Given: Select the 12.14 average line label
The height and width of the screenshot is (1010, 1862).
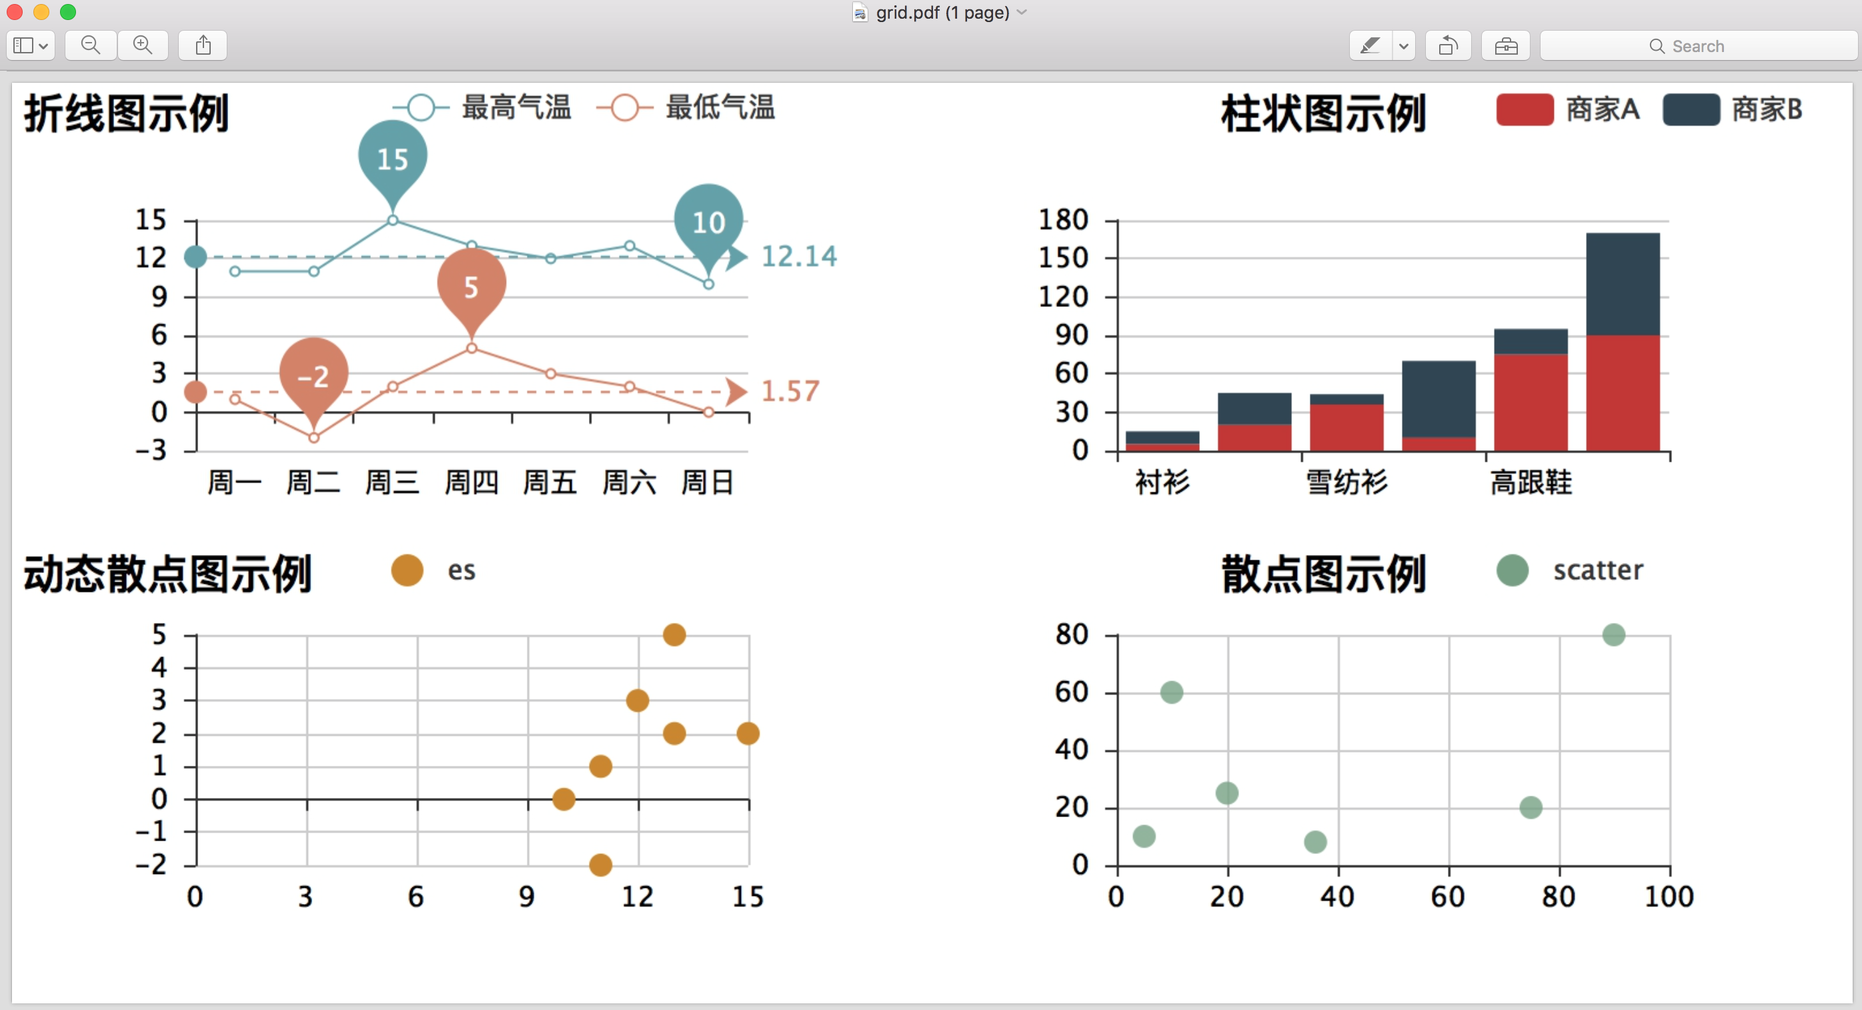Looking at the screenshot, I should 799,256.
